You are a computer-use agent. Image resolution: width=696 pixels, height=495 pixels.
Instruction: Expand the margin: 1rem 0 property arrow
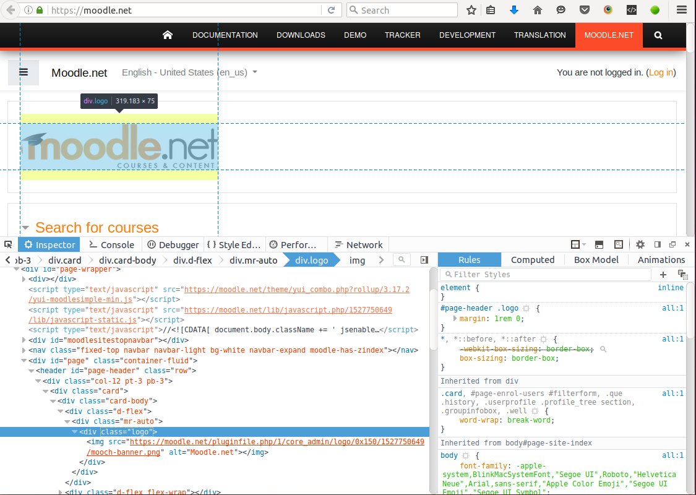point(455,318)
